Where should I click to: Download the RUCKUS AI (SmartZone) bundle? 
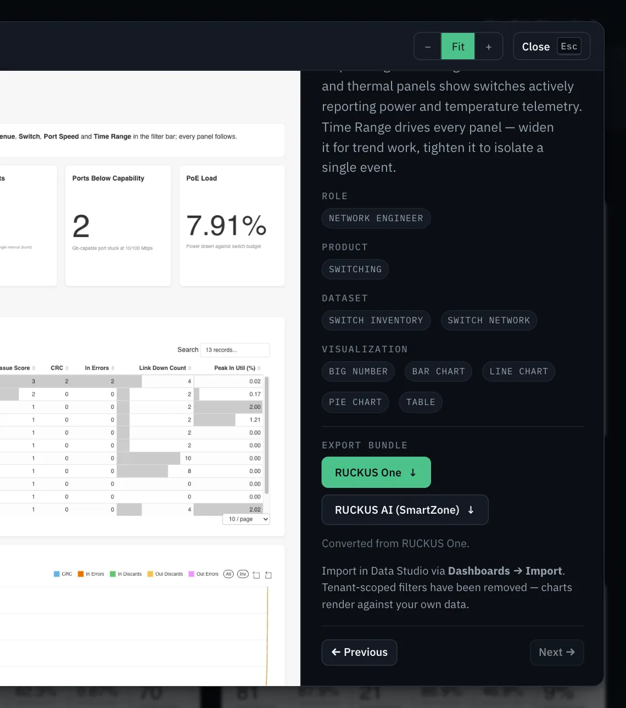[x=405, y=510]
